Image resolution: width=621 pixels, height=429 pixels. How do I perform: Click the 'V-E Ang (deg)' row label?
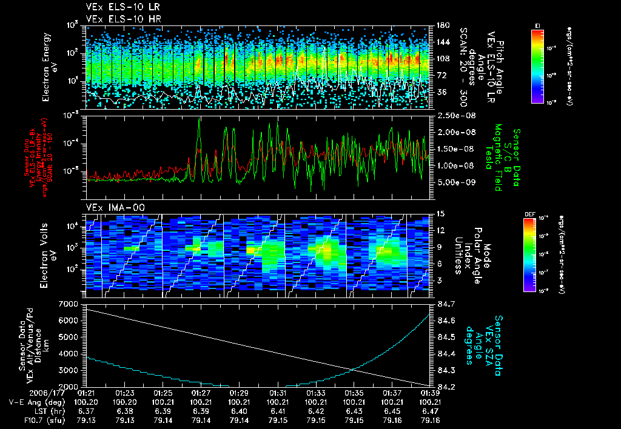37,403
